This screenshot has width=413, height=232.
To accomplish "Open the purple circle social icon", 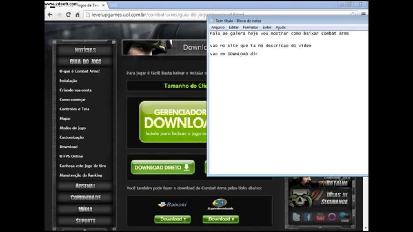I will [x=332, y=217].
